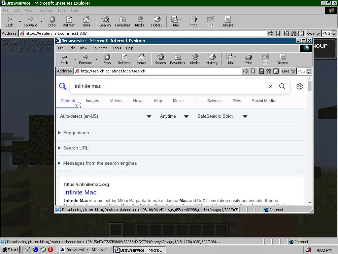The height and width of the screenshot is (254, 338).
Task: Click the find binoculars icon in the front address bar
Action: [x=269, y=71]
